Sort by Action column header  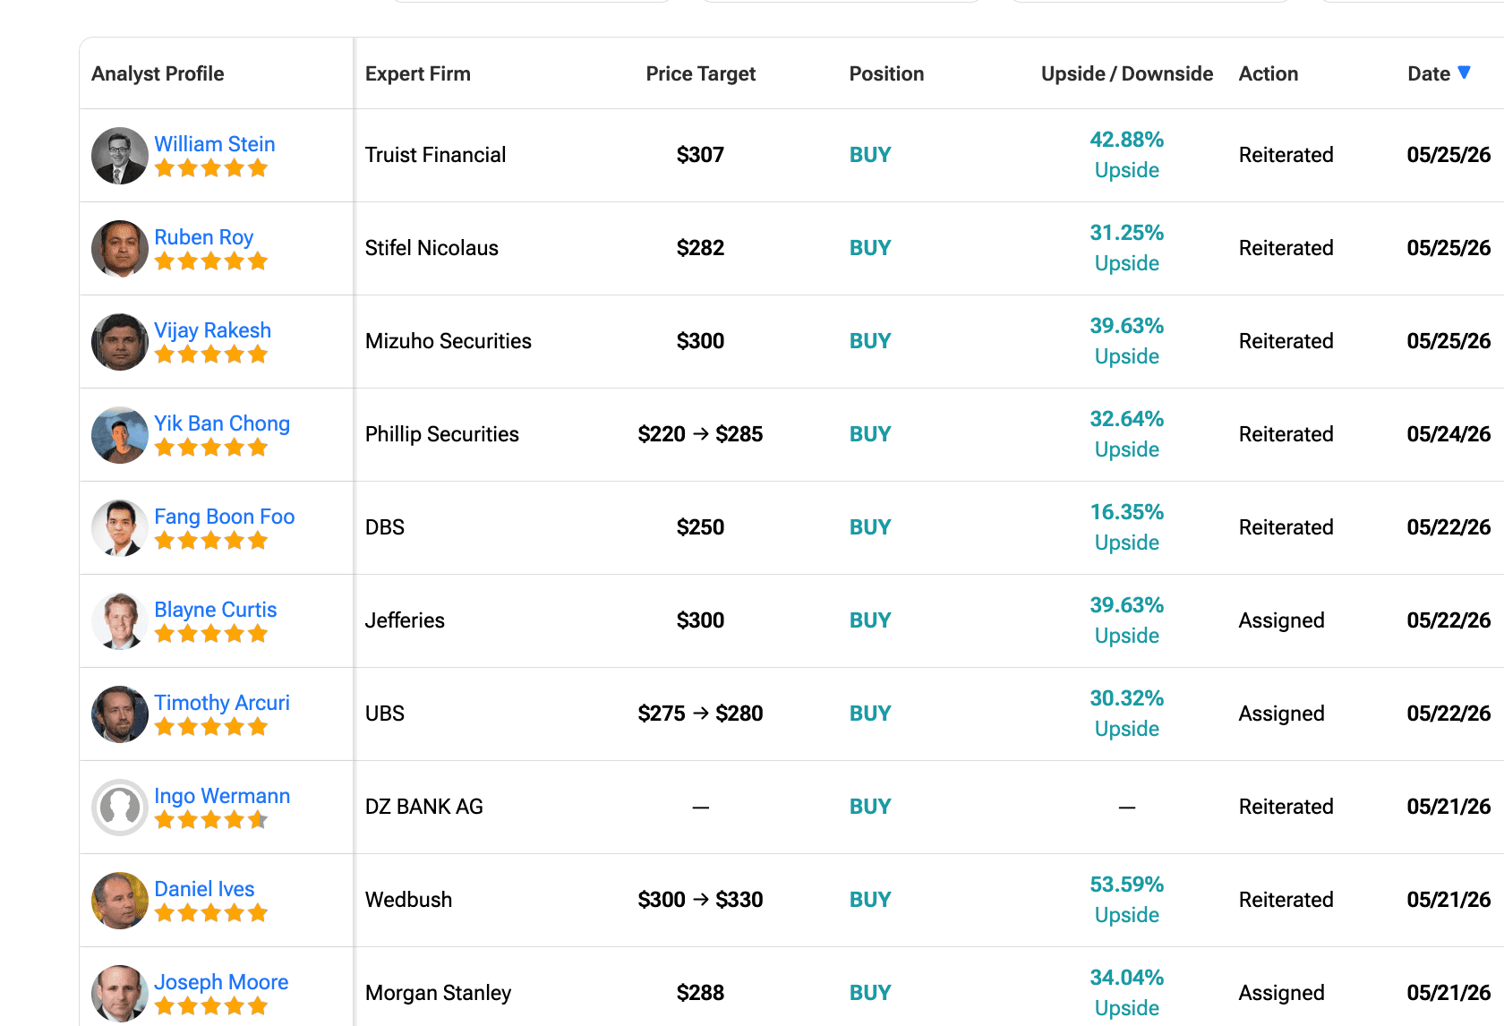point(1269,73)
